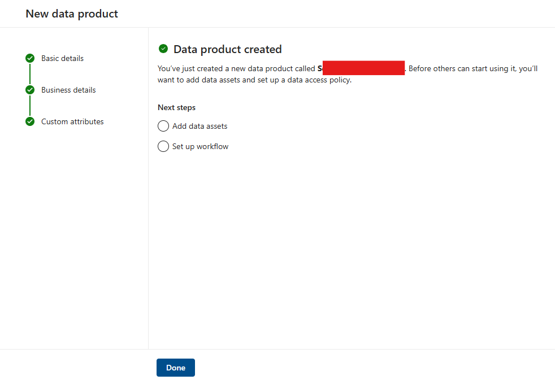
Task: Jump to the Custom attributes step label
Action: pyautogui.click(x=72, y=121)
